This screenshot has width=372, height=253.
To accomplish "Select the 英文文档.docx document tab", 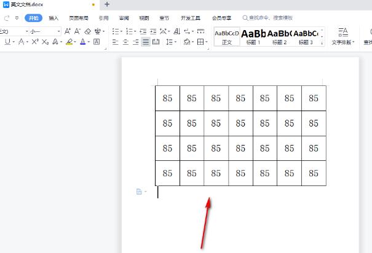I will pyautogui.click(x=50, y=4).
